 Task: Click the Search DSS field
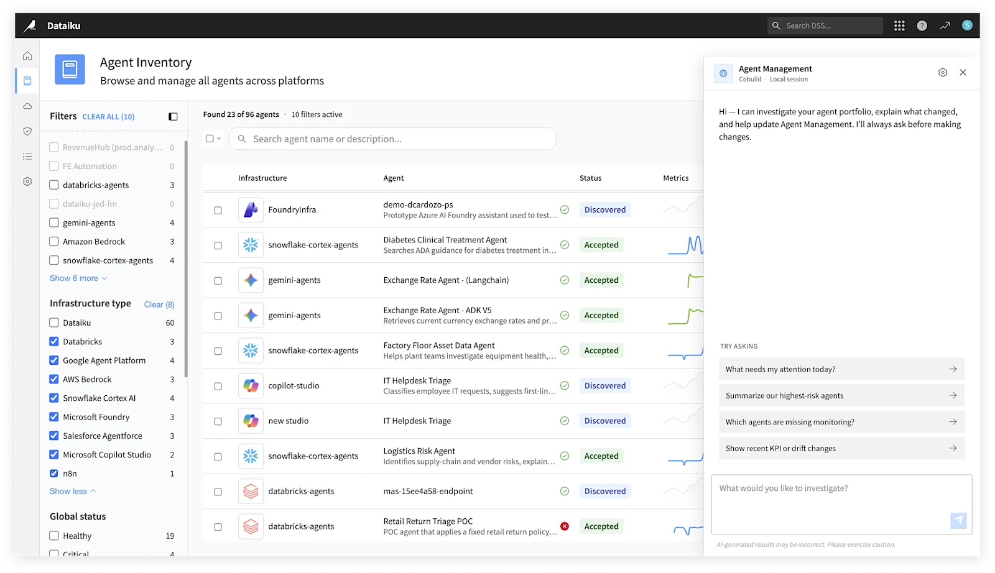point(825,25)
